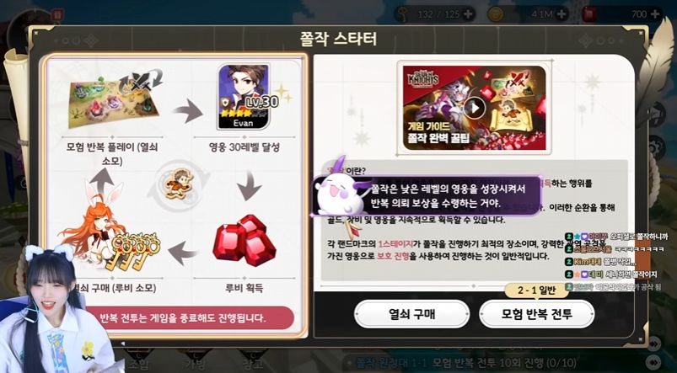
Task: Start 모험 반복 전투 button
Action: pyautogui.click(x=537, y=314)
